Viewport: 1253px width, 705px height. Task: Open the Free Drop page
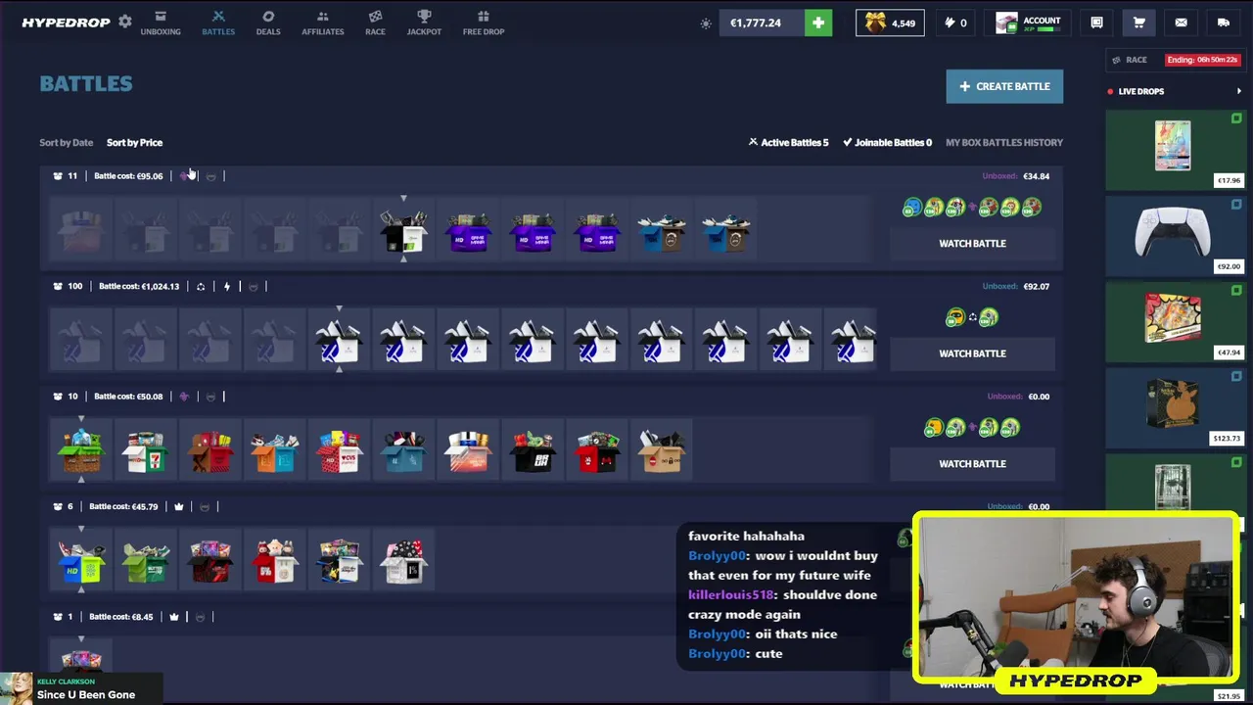[x=484, y=23]
